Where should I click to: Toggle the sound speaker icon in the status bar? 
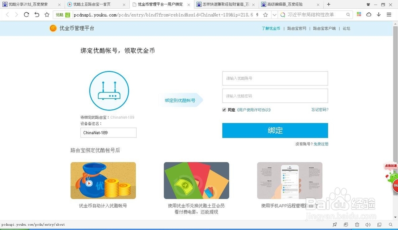coord(368,224)
